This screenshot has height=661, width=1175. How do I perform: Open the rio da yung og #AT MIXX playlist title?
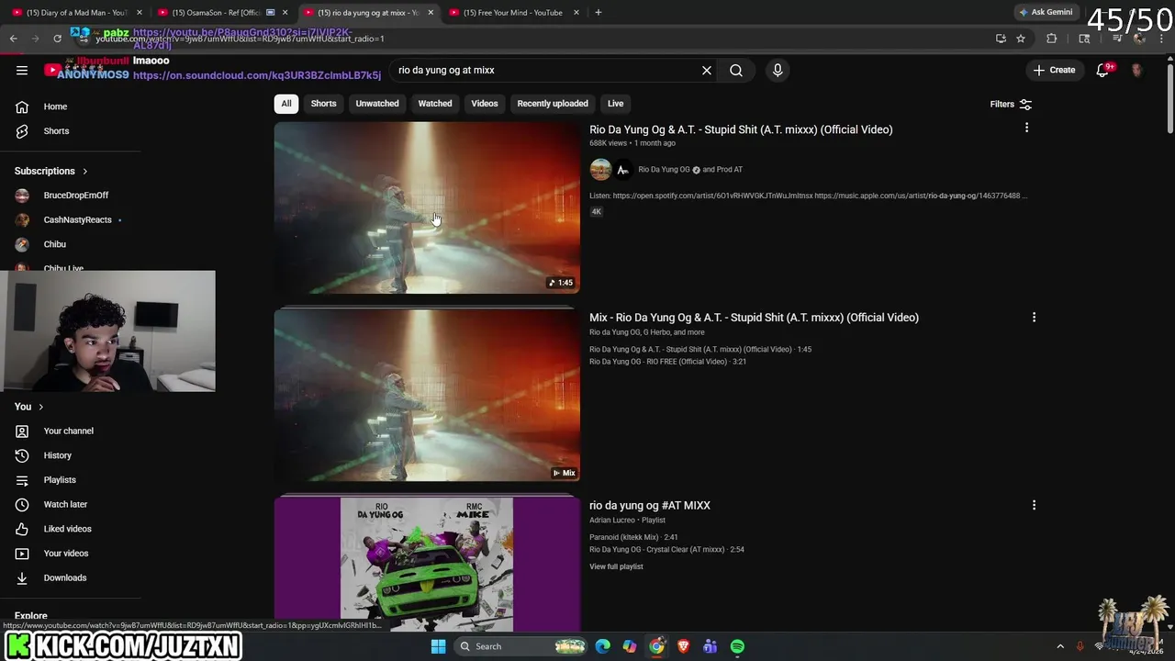[650, 505]
